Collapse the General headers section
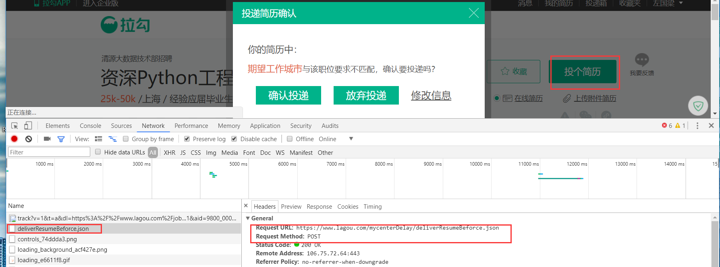The height and width of the screenshot is (267, 720). [248, 218]
